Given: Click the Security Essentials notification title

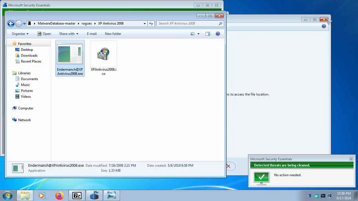Looking at the screenshot, I should tap(271, 159).
